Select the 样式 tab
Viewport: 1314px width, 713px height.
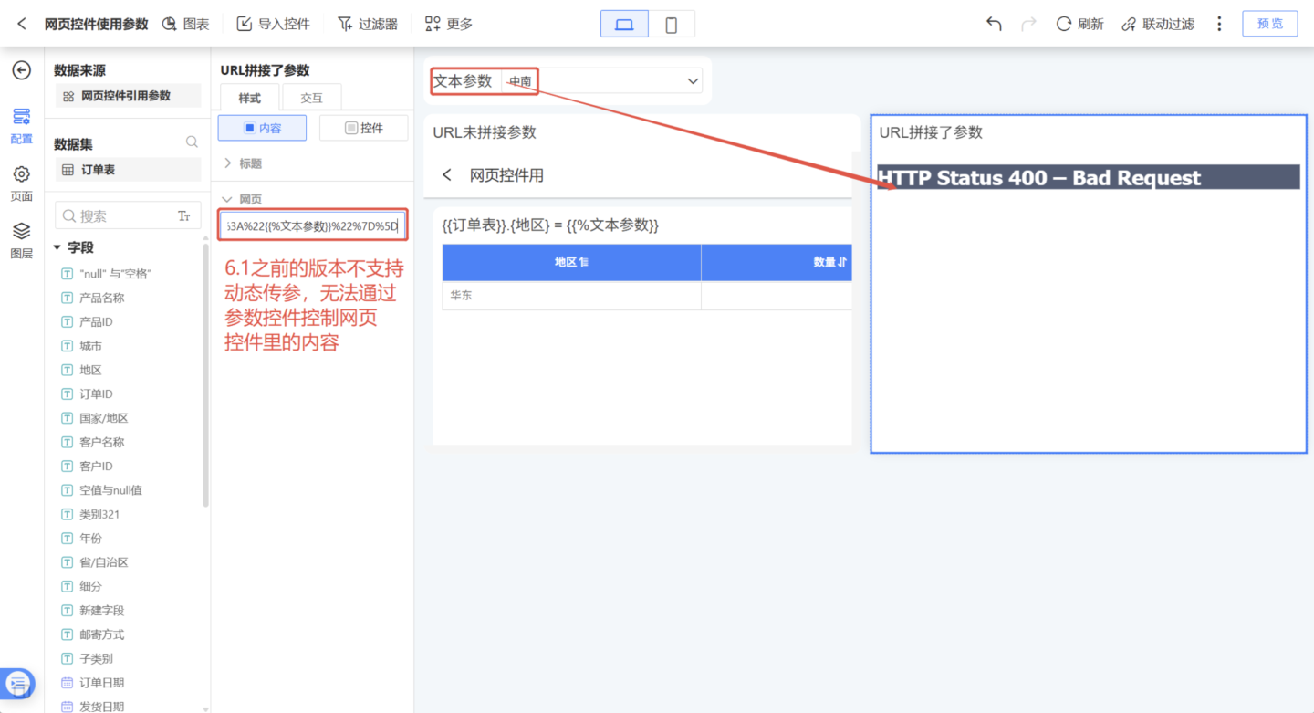249,98
